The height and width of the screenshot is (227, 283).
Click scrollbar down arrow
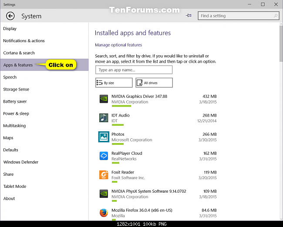click(x=281, y=219)
